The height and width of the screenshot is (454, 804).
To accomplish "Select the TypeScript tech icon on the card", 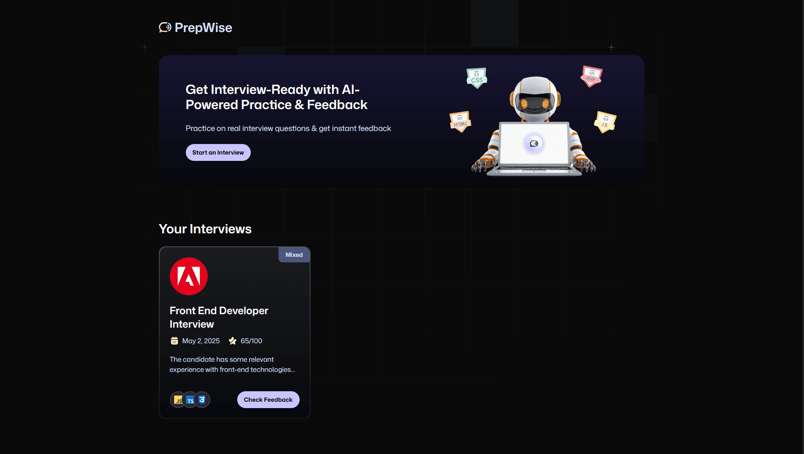I will pyautogui.click(x=190, y=400).
